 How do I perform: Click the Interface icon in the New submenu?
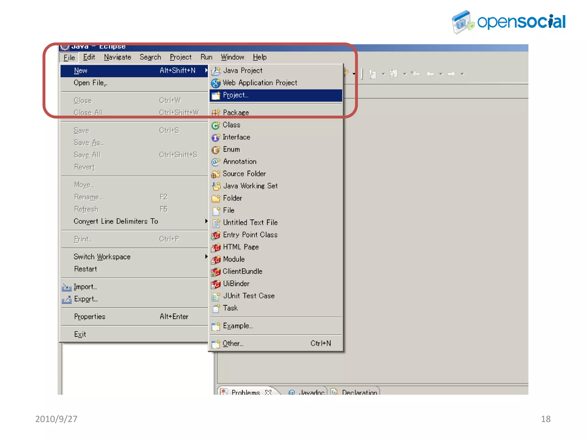[216, 137]
